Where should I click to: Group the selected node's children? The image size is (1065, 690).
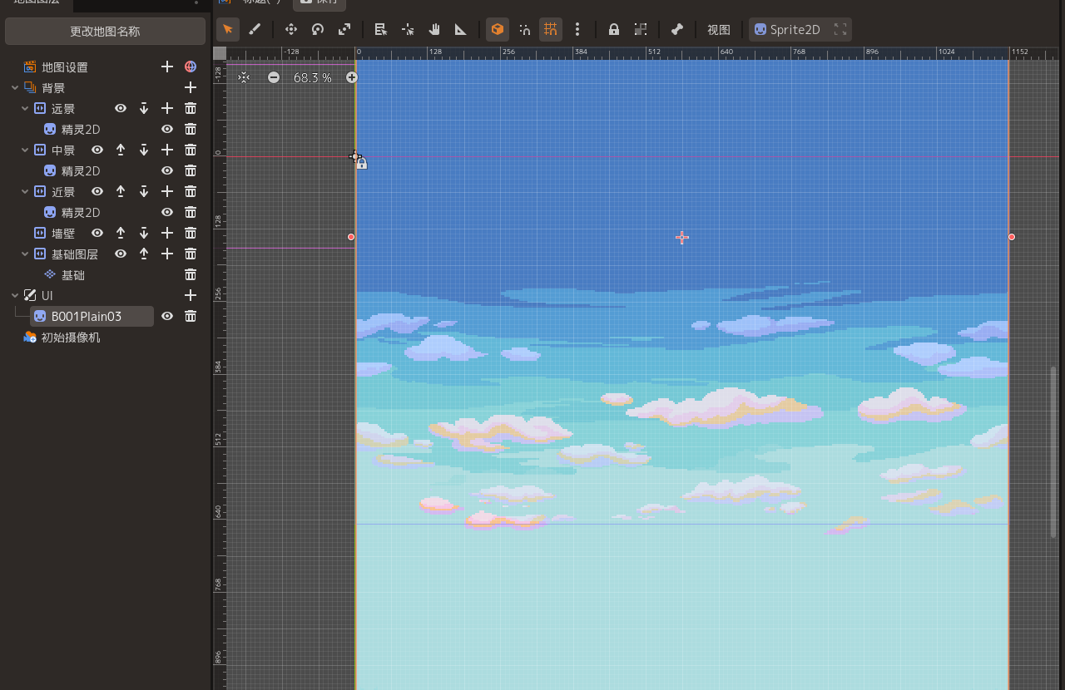641,30
